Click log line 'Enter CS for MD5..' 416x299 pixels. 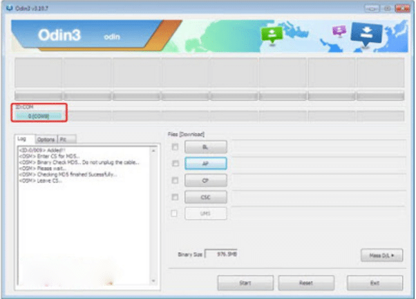[49, 156]
